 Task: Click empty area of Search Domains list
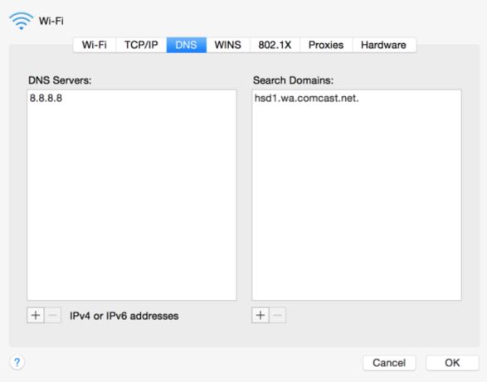click(357, 201)
